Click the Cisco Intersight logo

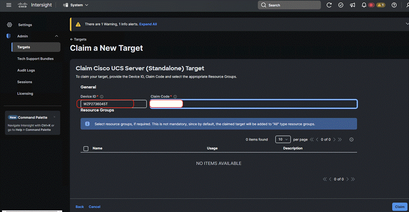coord(35,5)
